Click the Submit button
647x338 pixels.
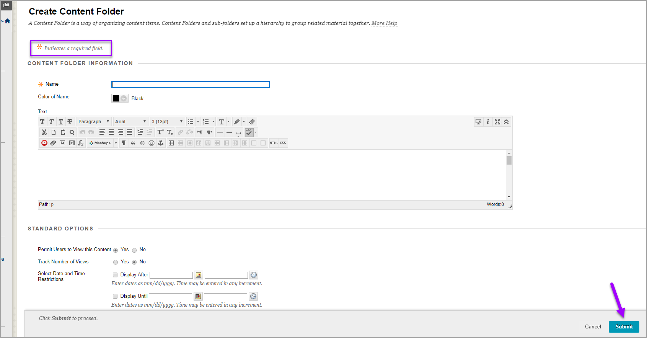[624, 327]
